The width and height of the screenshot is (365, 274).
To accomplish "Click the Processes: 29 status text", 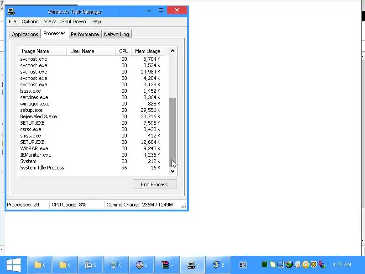I will point(23,205).
